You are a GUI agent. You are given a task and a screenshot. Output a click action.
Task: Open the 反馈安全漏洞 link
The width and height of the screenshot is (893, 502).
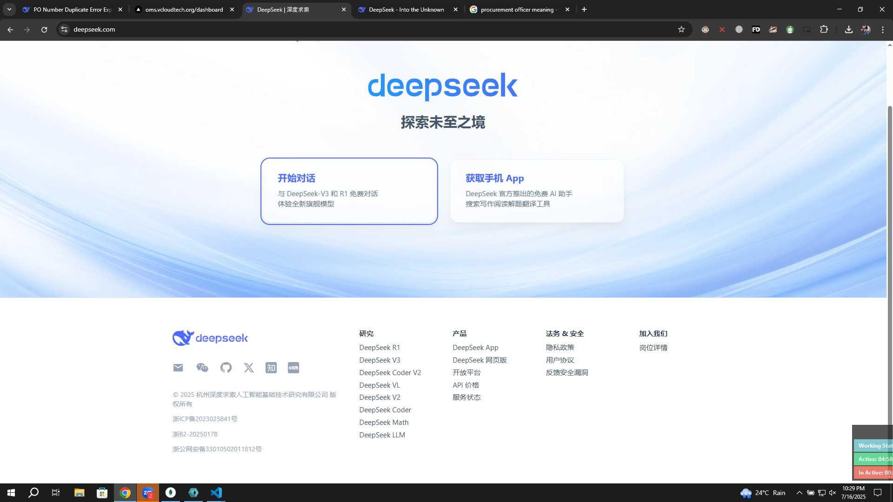tap(567, 373)
